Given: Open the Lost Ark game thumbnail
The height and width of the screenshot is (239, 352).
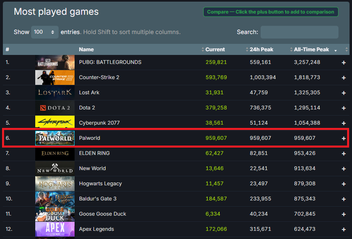Looking at the screenshot, I should pyautogui.click(x=55, y=93).
